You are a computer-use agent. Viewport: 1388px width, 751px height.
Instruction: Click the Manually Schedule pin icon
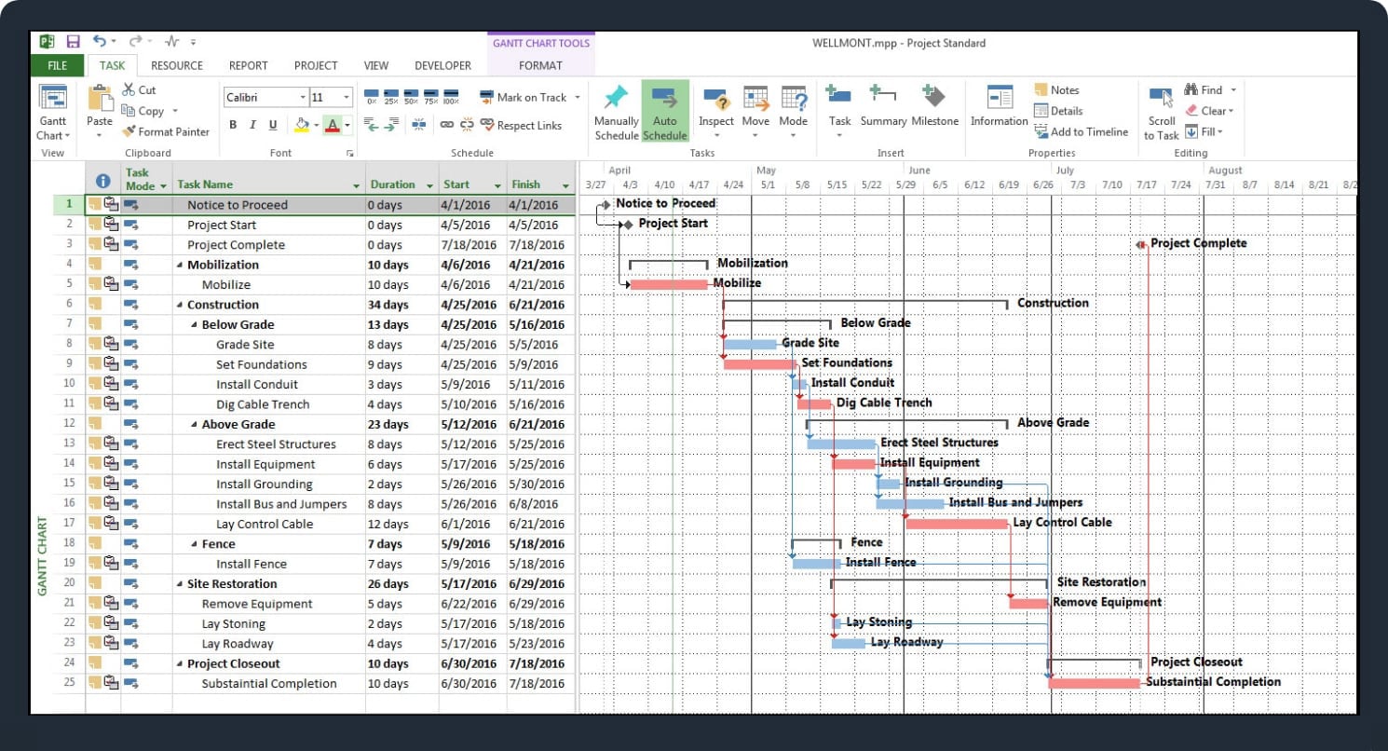tap(616, 99)
